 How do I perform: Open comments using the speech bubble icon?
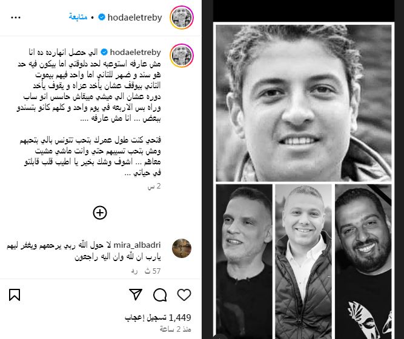click(160, 295)
